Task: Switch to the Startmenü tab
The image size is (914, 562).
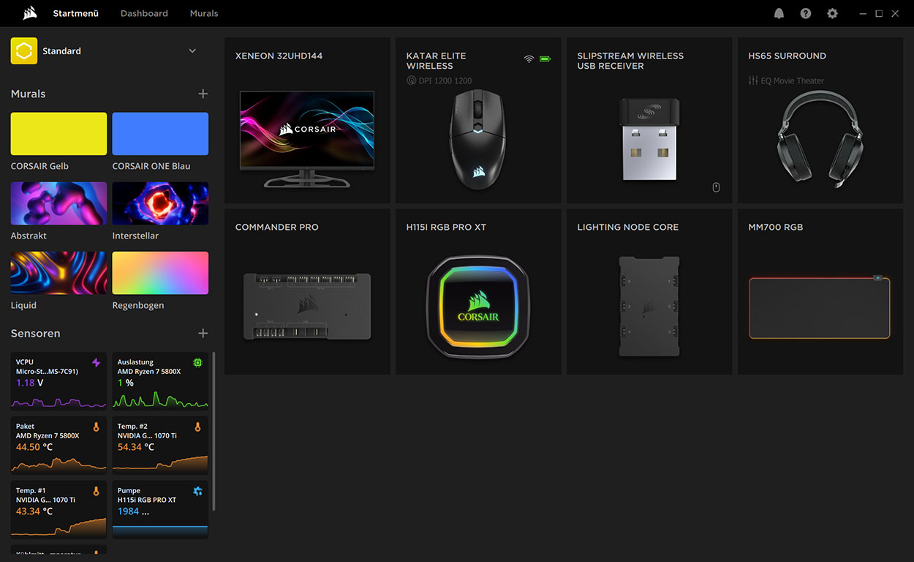Action: (76, 13)
